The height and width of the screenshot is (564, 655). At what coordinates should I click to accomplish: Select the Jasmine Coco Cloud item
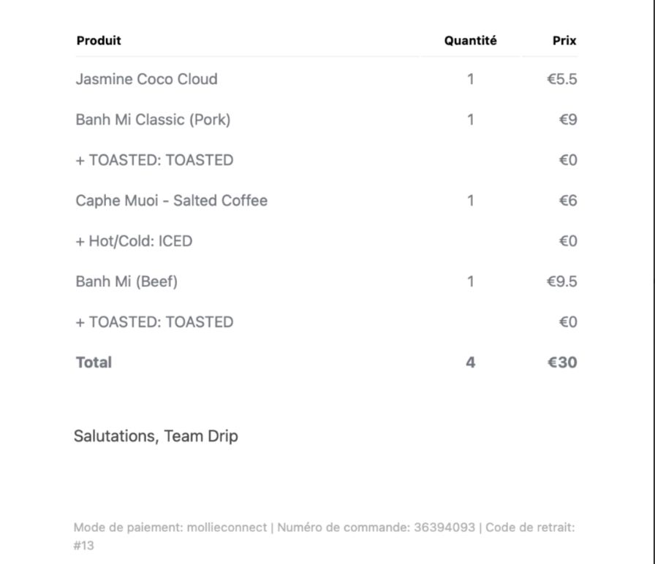tap(147, 79)
